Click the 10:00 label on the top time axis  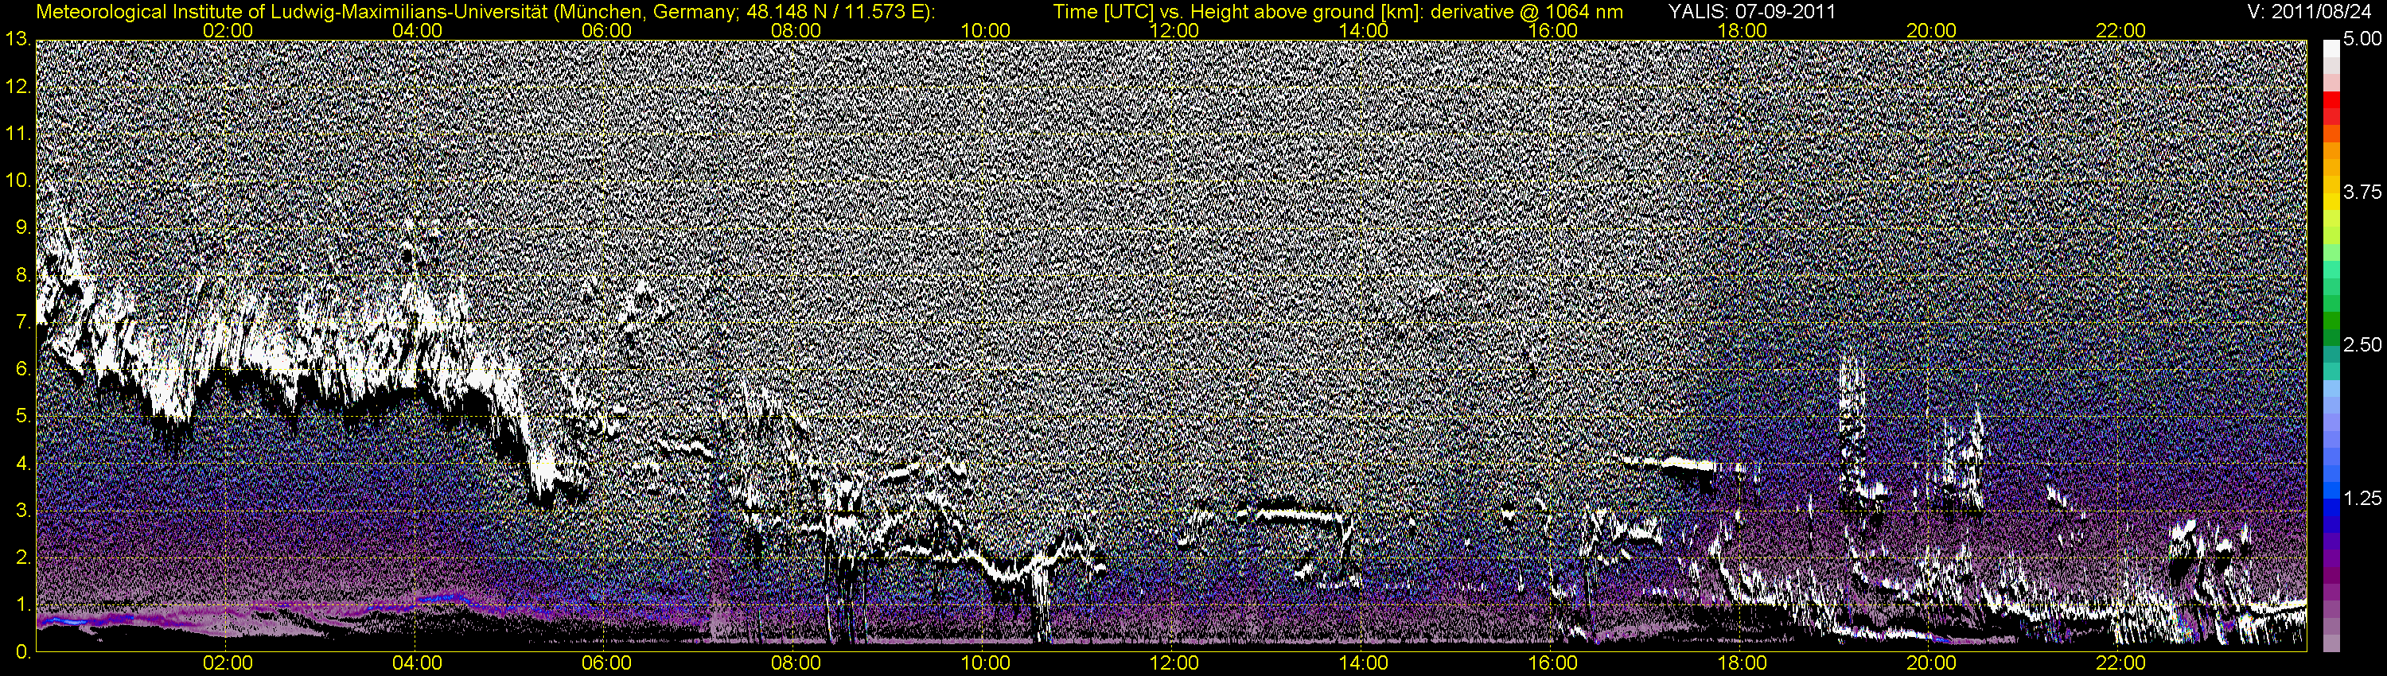(x=985, y=30)
